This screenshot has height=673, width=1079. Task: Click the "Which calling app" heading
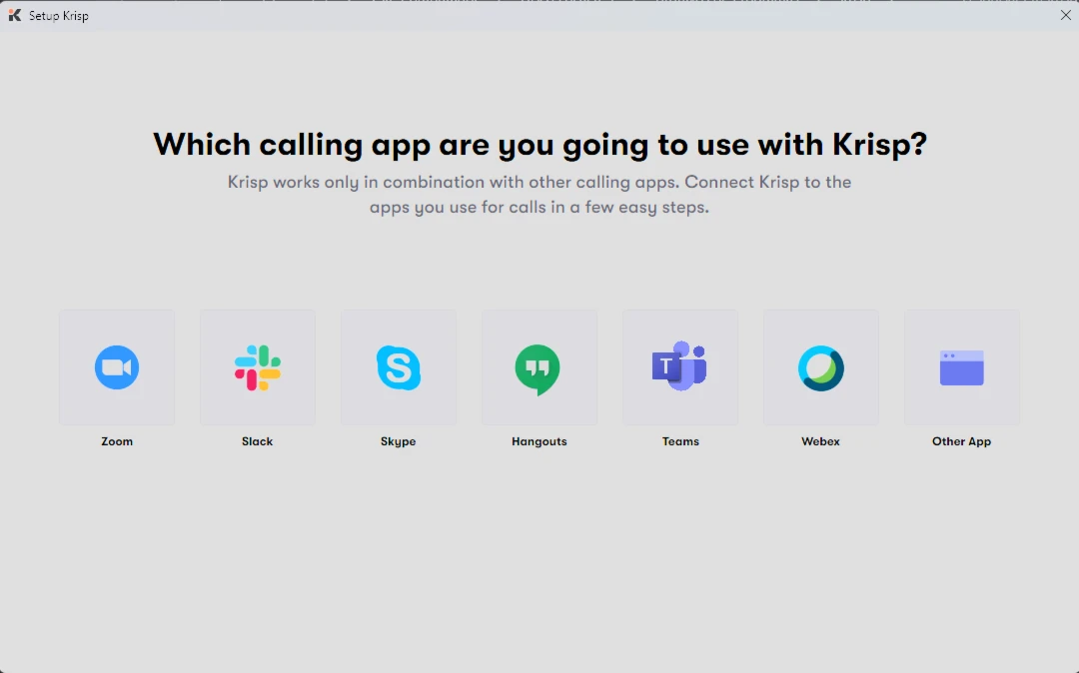pyautogui.click(x=539, y=145)
